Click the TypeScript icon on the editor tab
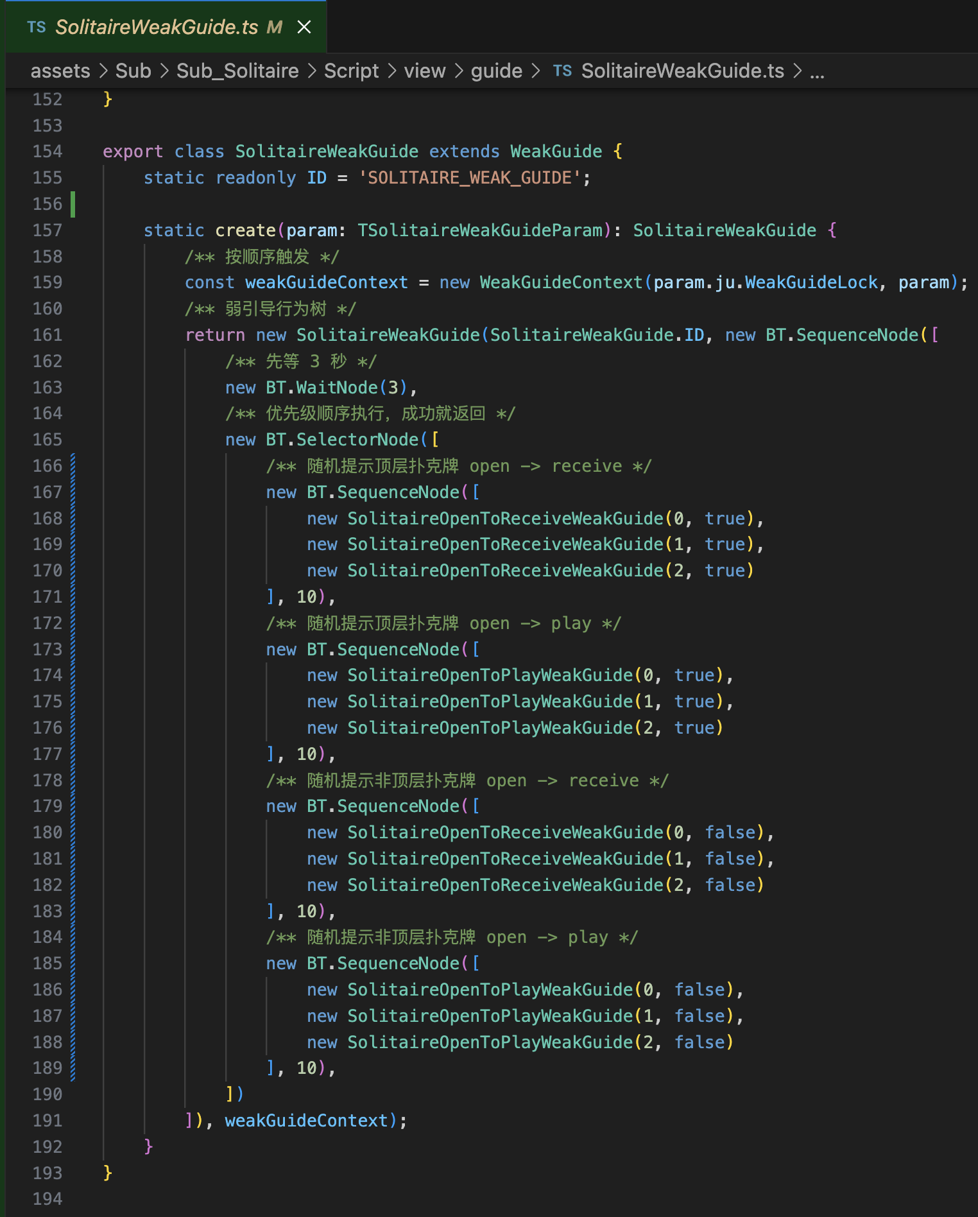 [x=37, y=27]
